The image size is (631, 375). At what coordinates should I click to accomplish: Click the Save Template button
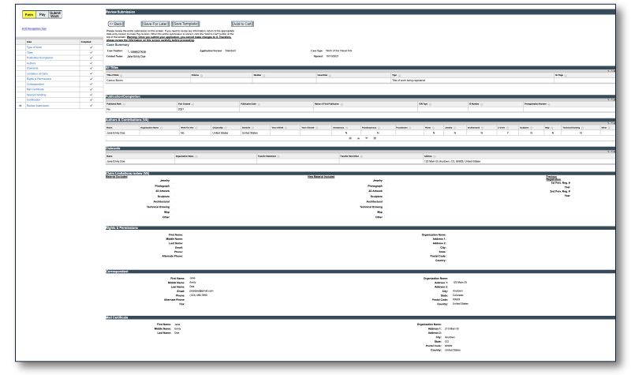187,24
